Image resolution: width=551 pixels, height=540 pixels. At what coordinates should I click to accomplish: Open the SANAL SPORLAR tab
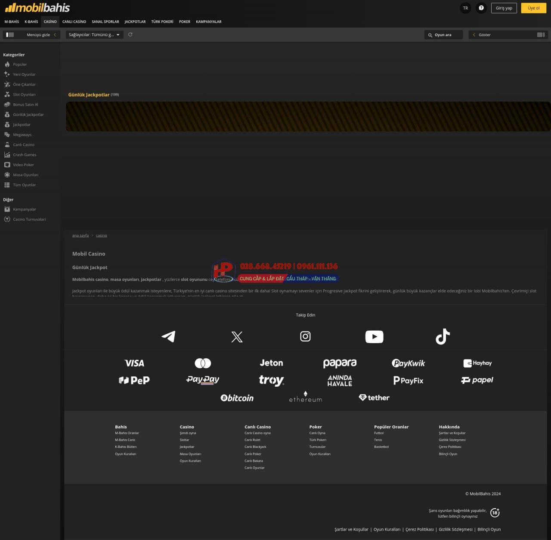pyautogui.click(x=105, y=22)
